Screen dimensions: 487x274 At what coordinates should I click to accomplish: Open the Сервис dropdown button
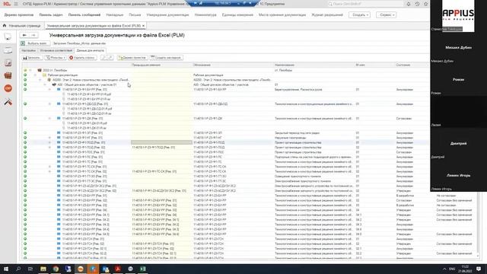click(x=386, y=15)
